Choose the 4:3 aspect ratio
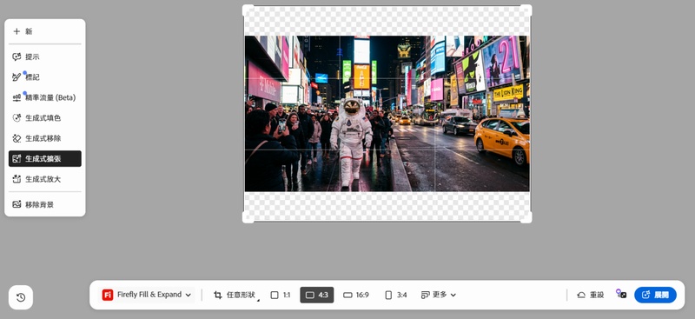Image resolution: width=695 pixels, height=319 pixels. point(317,295)
